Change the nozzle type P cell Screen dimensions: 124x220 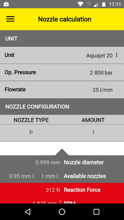(x=31, y=133)
